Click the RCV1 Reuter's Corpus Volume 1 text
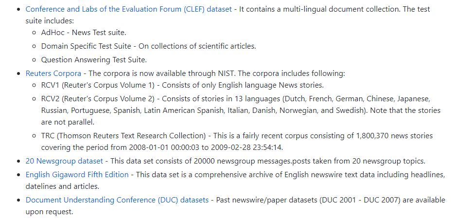This screenshot has height=221, width=458. click(98, 85)
